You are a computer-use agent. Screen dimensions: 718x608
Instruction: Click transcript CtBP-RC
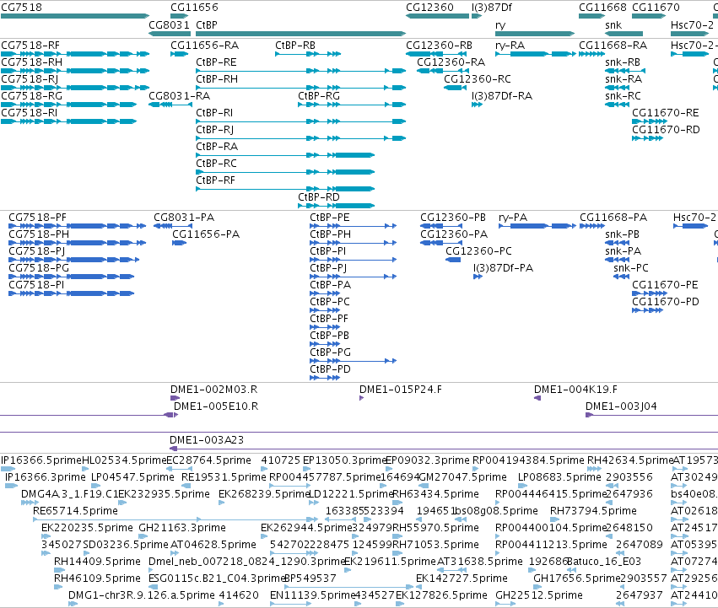tap(285, 173)
